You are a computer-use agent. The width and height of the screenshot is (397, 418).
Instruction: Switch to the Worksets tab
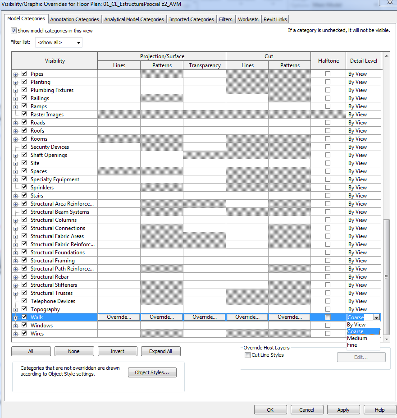tap(248, 19)
